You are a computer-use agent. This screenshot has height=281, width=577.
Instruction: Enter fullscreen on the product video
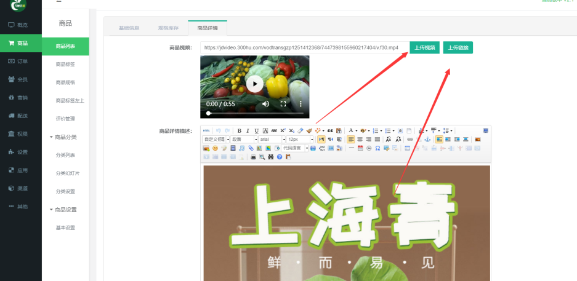click(283, 104)
